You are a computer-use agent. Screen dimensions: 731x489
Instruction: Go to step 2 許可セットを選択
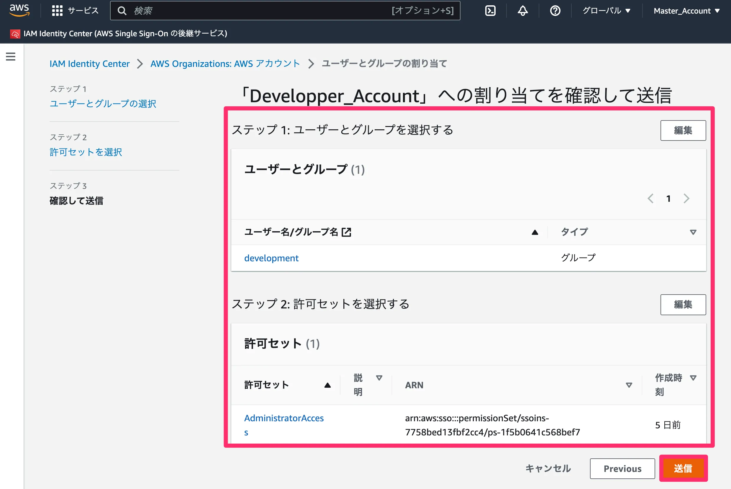86,152
